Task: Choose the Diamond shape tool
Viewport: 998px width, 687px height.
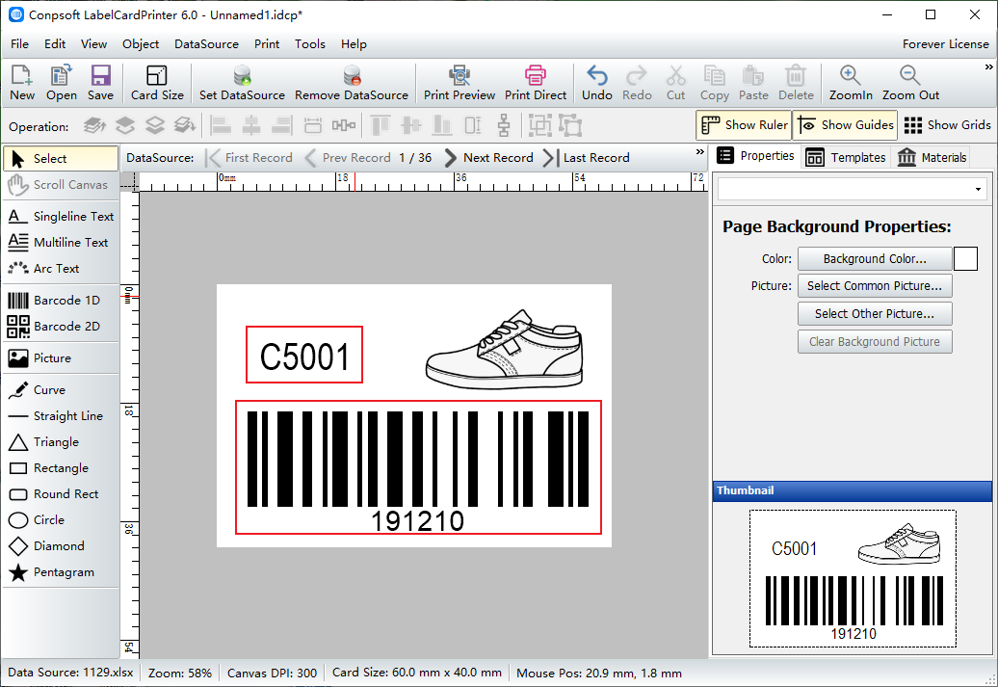Action: click(61, 546)
